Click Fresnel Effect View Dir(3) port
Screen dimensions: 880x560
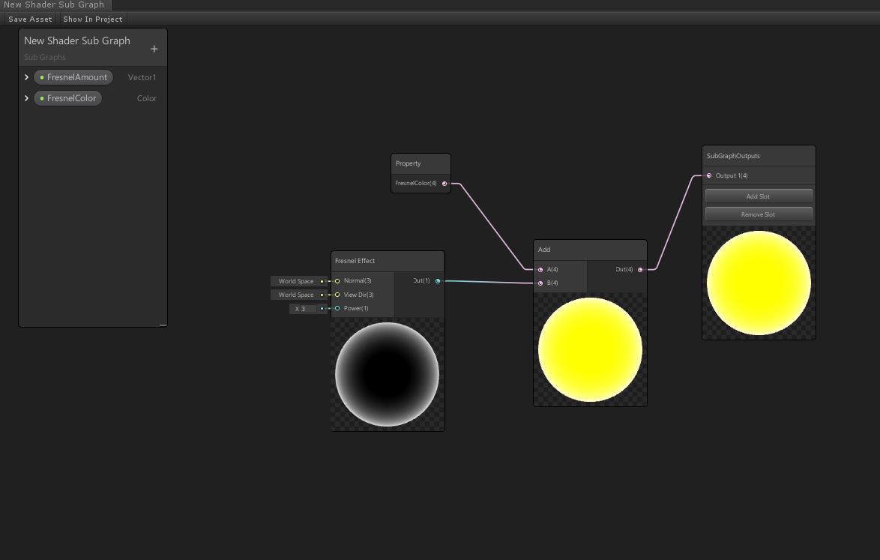tap(337, 295)
